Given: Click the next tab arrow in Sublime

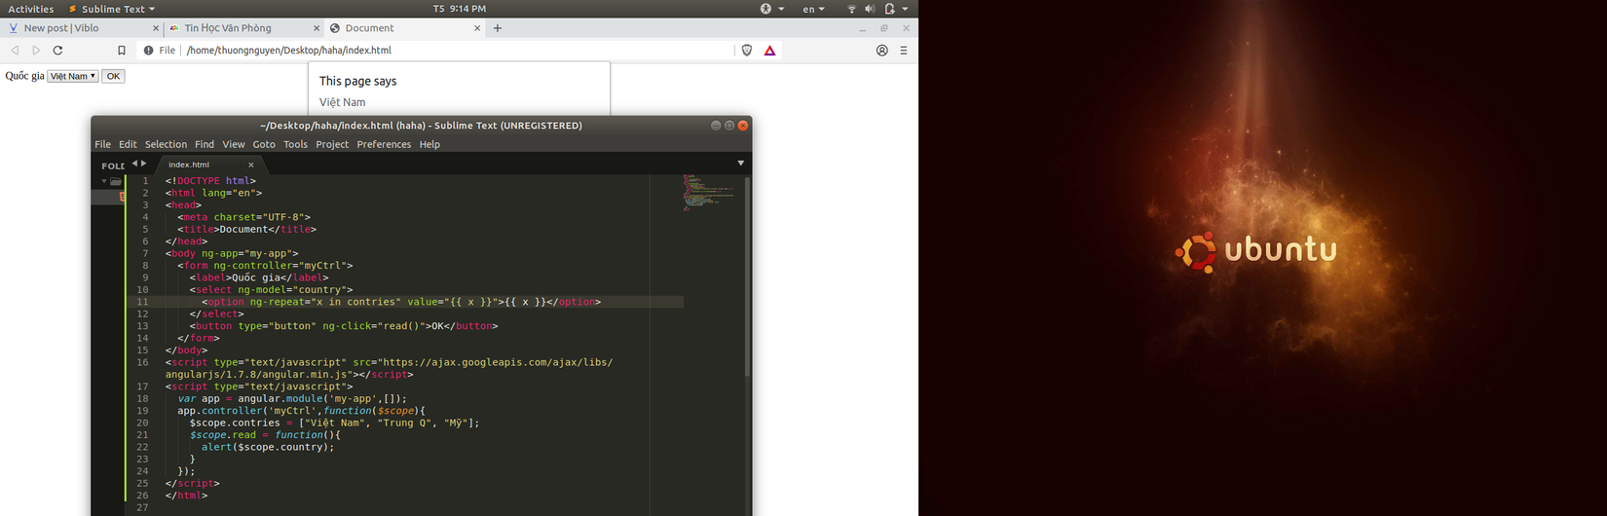Looking at the screenshot, I should 144,164.
